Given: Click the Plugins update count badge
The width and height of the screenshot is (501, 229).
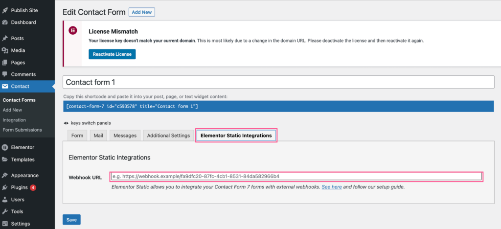Looking at the screenshot, I should coord(33,187).
